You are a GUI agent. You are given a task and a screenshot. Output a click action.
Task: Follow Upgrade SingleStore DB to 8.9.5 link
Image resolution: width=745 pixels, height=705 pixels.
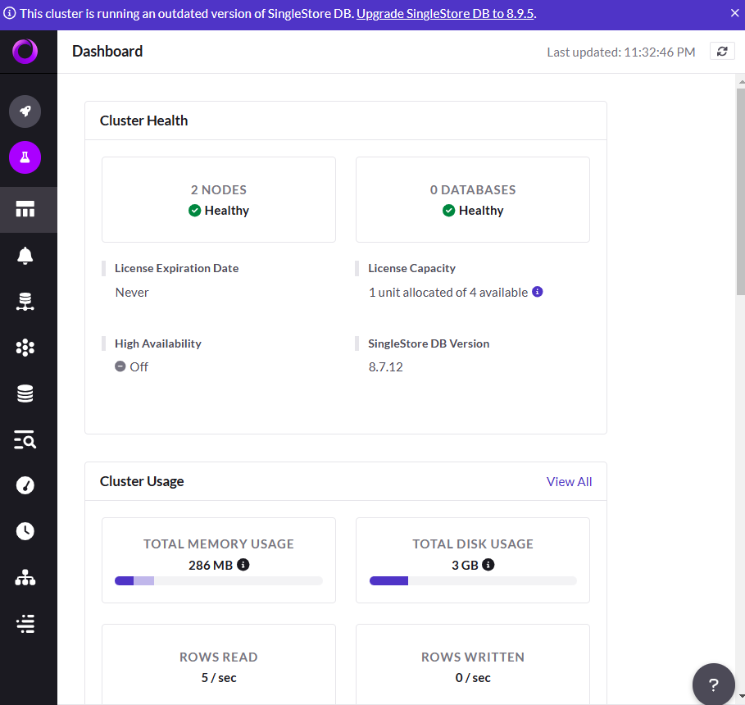445,13
